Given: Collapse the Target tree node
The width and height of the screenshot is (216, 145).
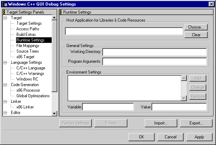Looking at the screenshot, I should 5,18.
